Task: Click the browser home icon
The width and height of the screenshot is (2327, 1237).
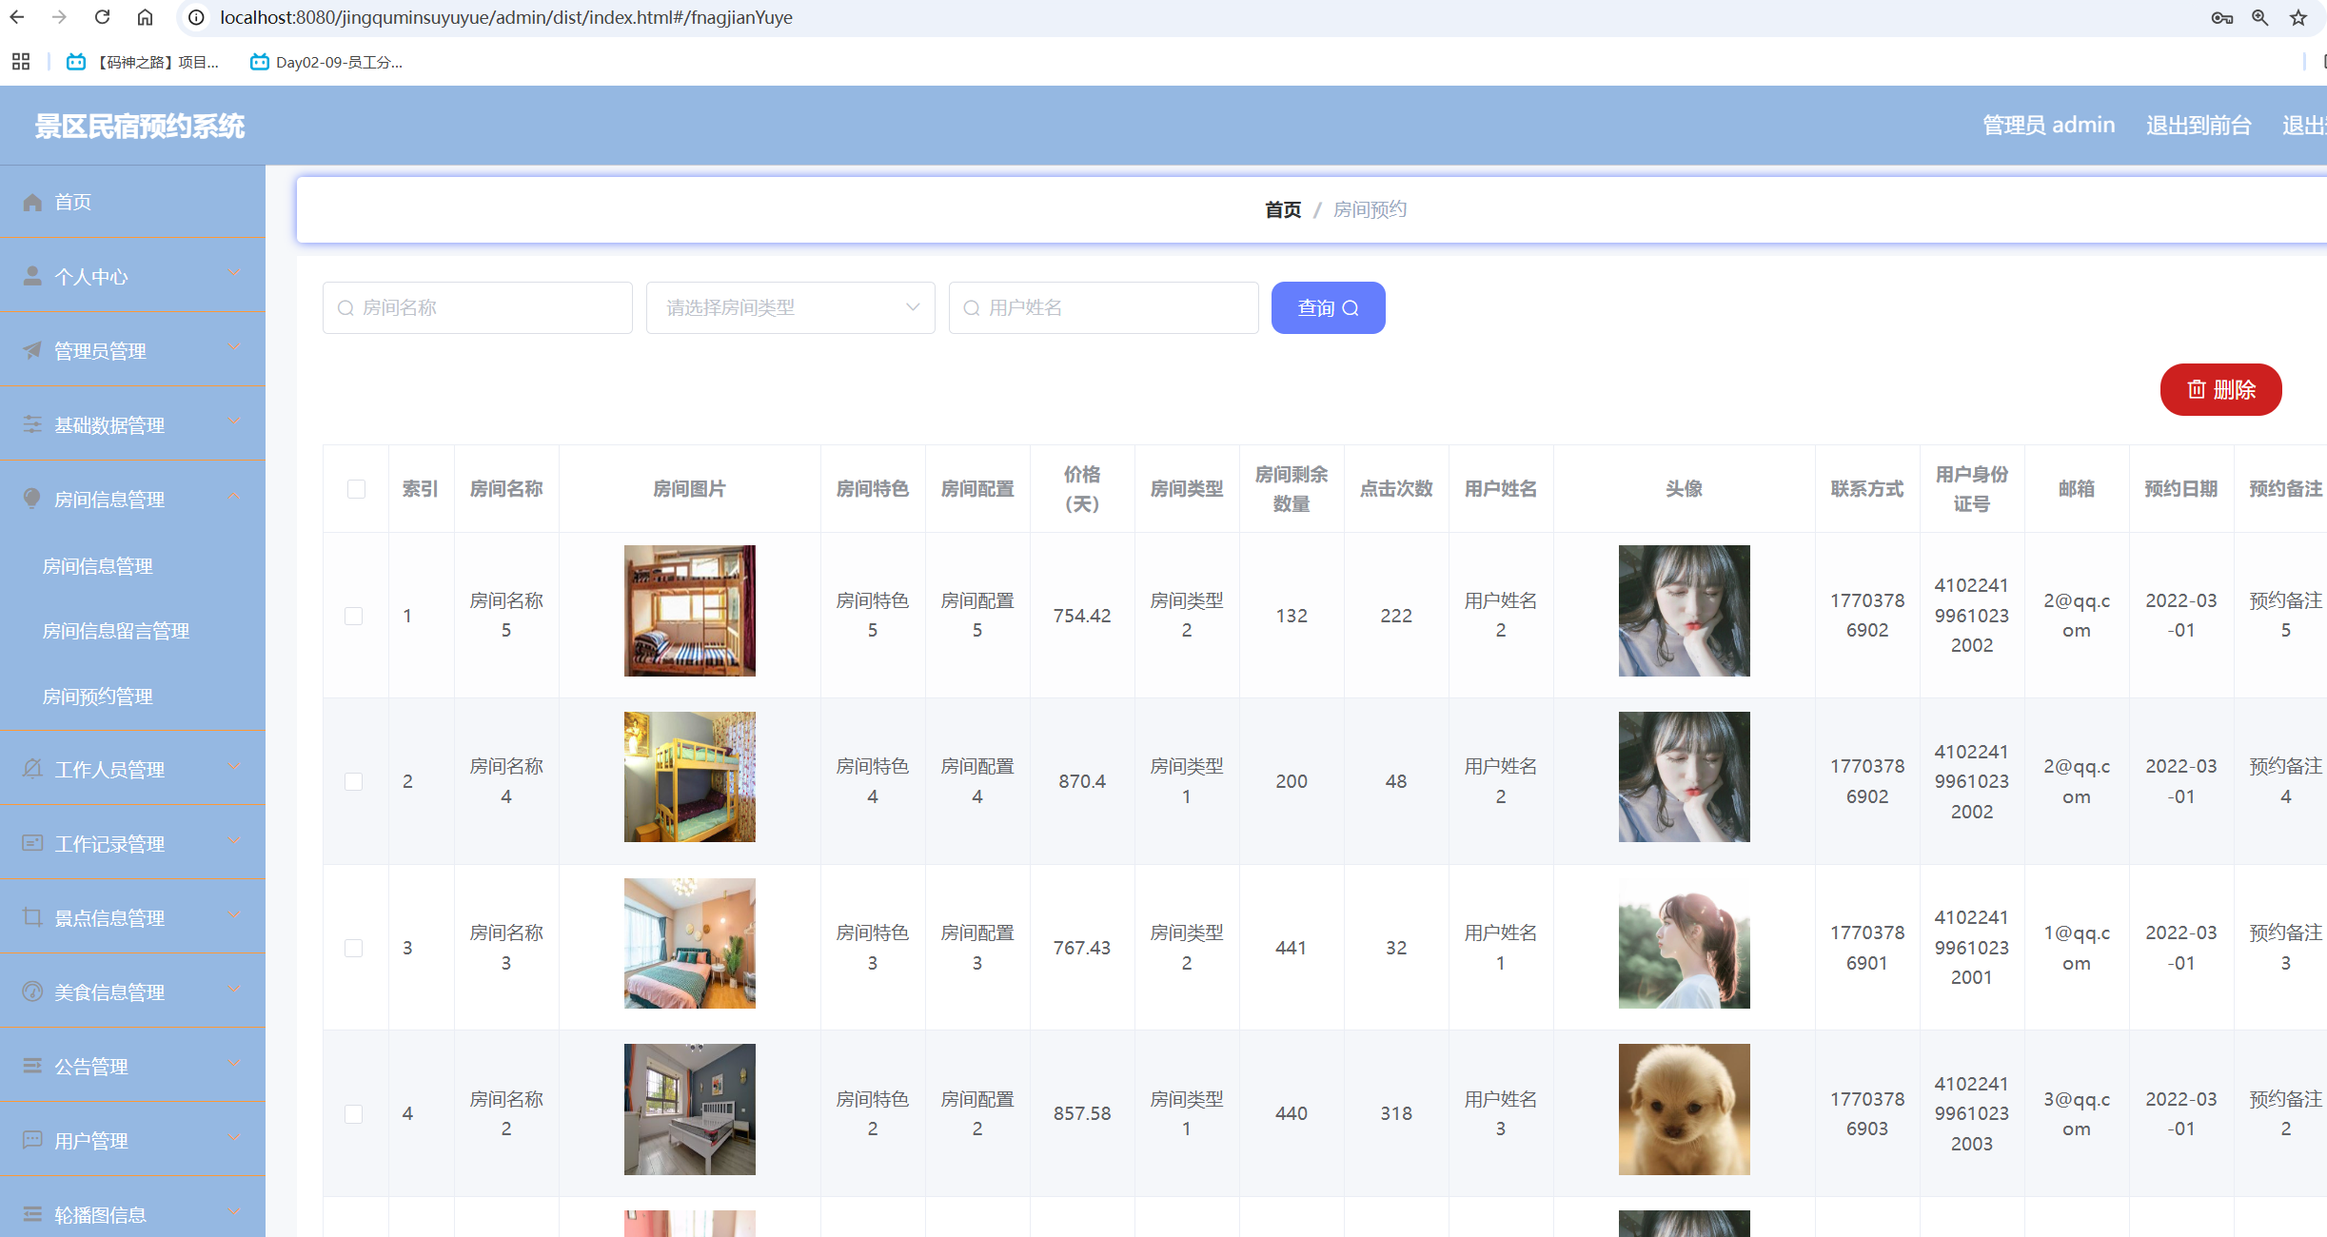Action: (x=145, y=17)
